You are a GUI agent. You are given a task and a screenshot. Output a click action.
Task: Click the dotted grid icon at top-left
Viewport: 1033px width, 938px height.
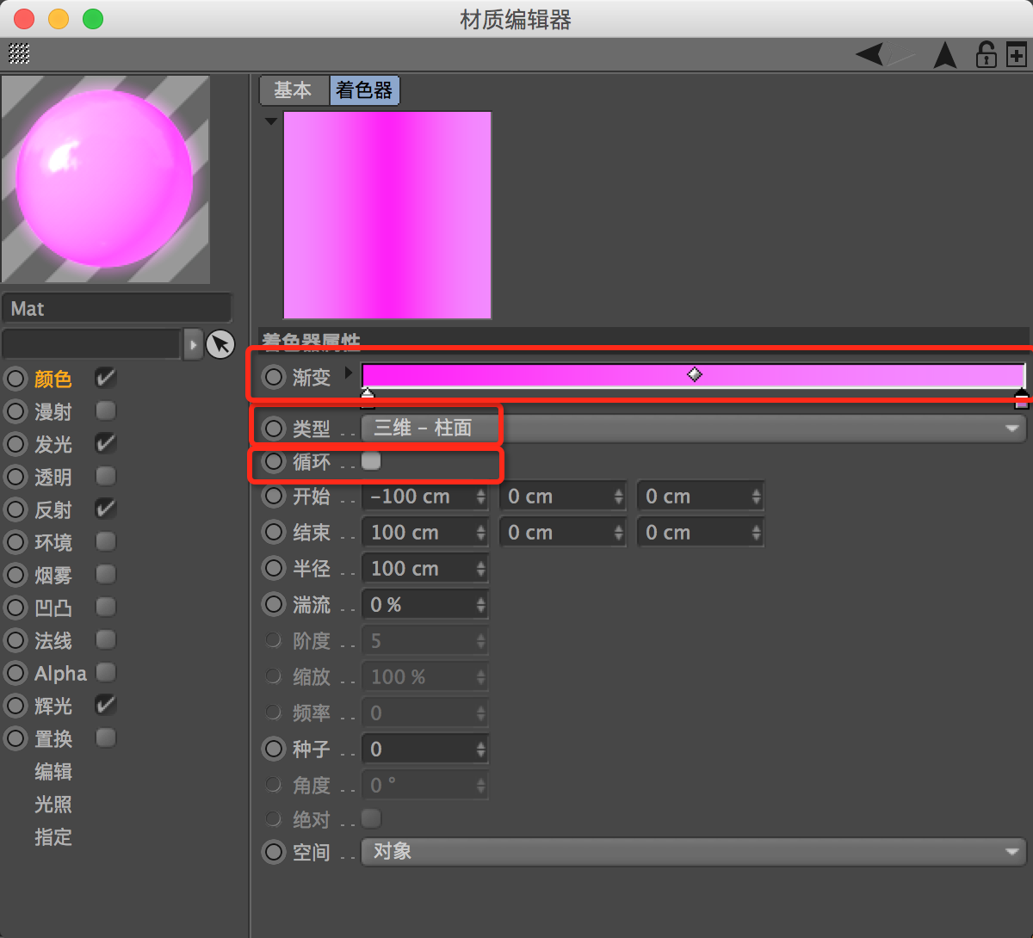pos(19,53)
